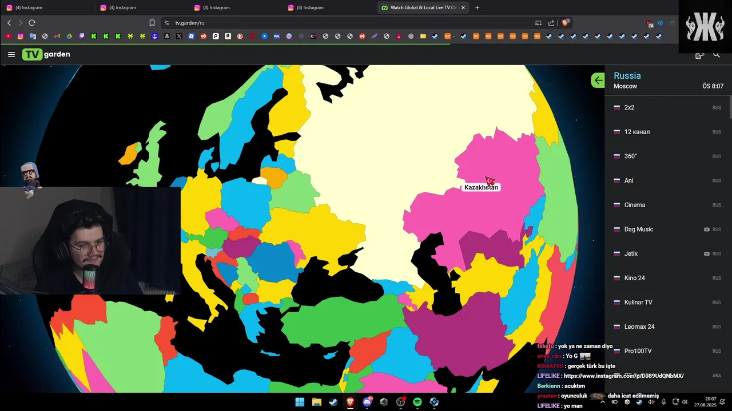This screenshot has height=411, width=732.
Task: Go back with the browser back arrow
Action: pos(9,23)
